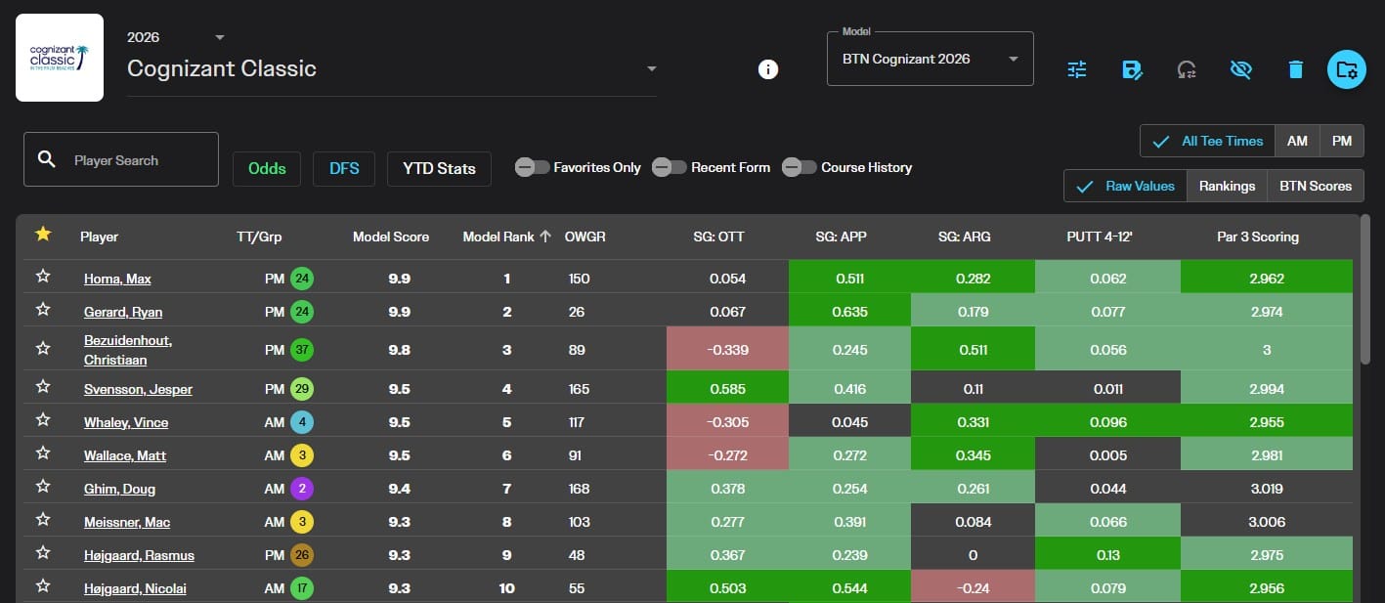Star the Højgaard, Rasmus row
Image resolution: width=1385 pixels, height=603 pixels.
pos(43,553)
